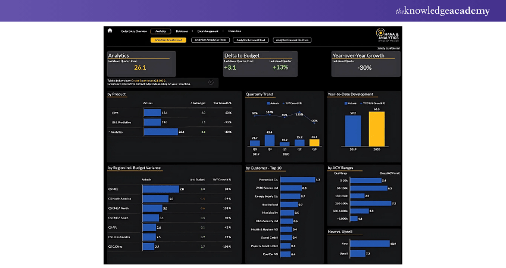Click the yellow Q3 2020 bar in Quarterly Trend
506x268 pixels.
[314, 142]
